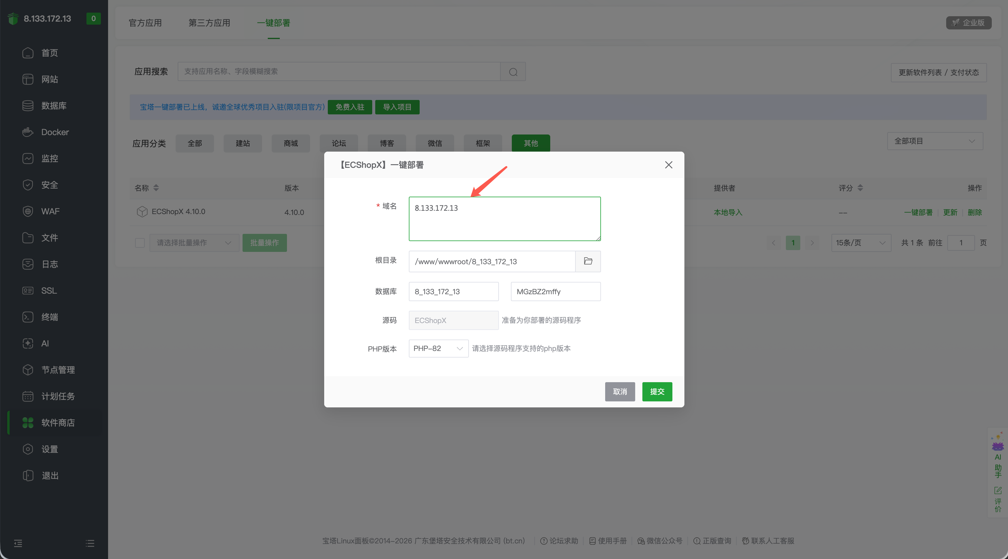The width and height of the screenshot is (1008, 559).
Task: Open the 文件 files folder icon
Action: [x=28, y=237]
